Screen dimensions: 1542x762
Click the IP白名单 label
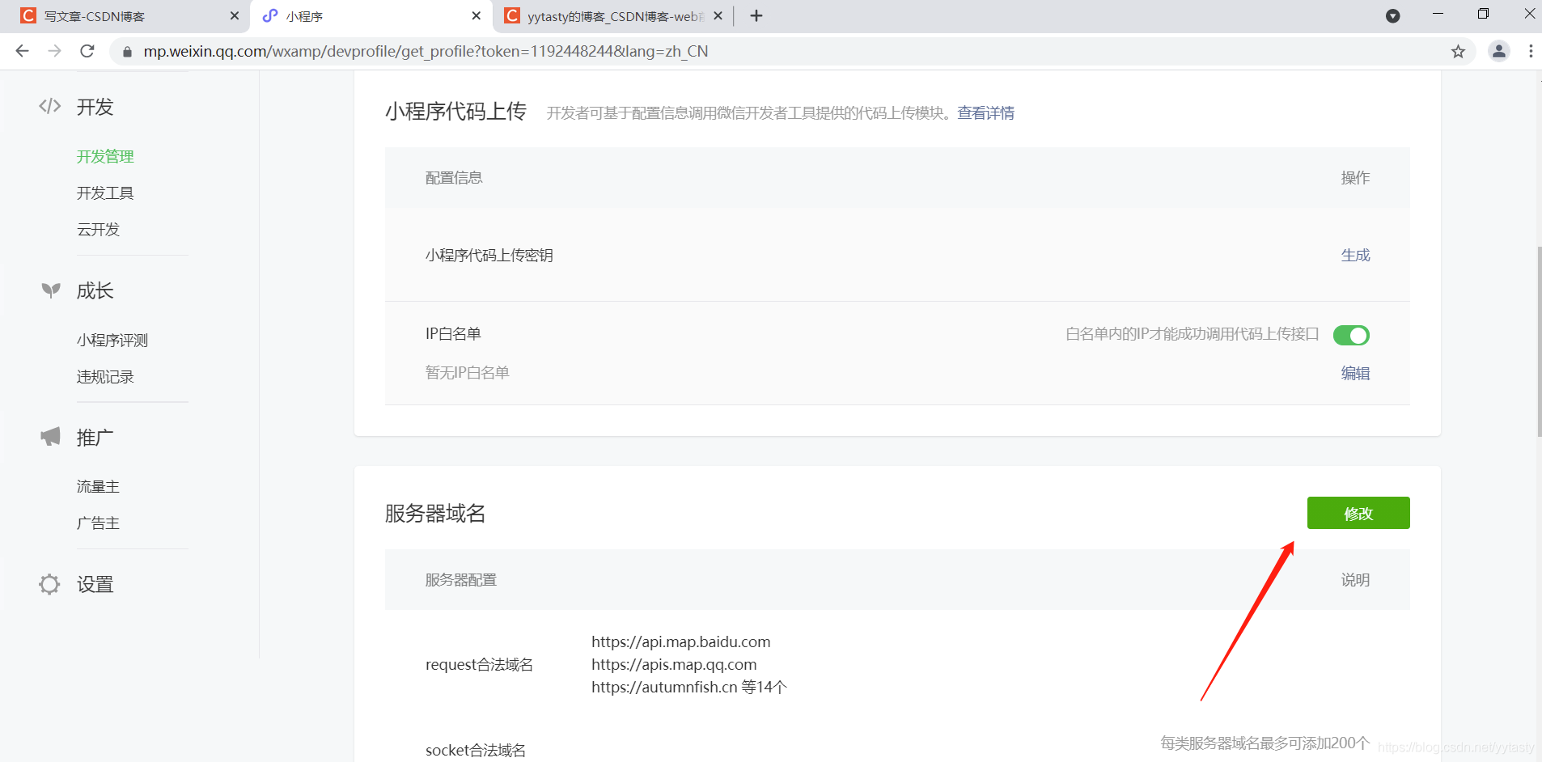[x=453, y=333]
